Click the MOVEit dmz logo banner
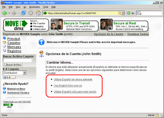 [26, 25]
